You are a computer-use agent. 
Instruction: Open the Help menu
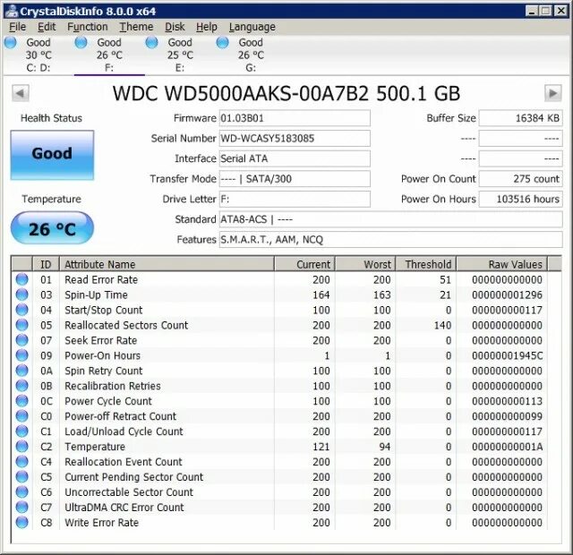pos(207,27)
